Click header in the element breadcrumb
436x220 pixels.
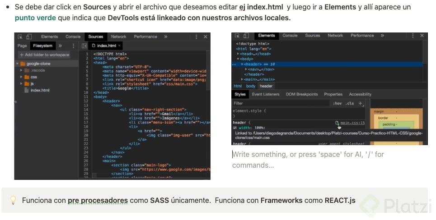(x=266, y=86)
